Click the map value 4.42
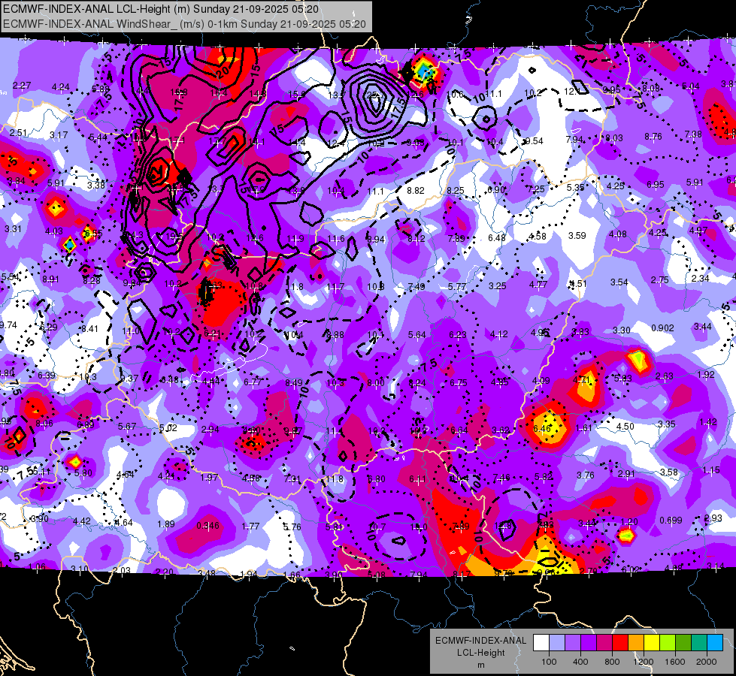736x676 pixels. click(x=82, y=521)
